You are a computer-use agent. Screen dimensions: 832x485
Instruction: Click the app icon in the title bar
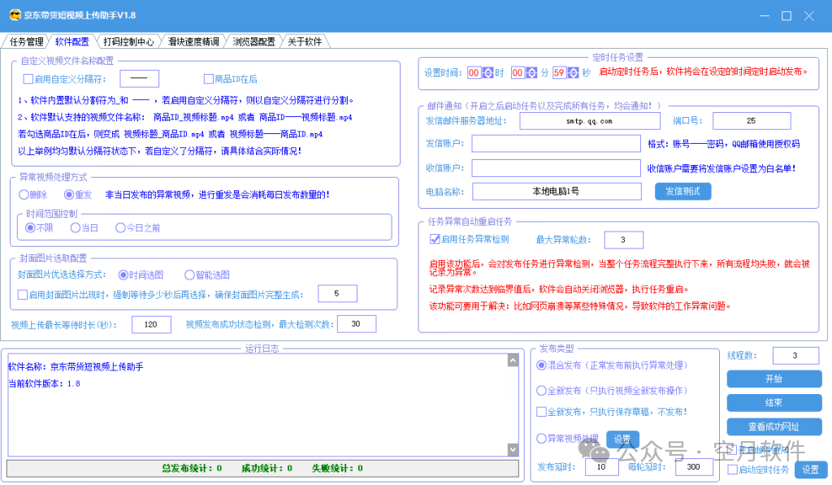(15, 15)
